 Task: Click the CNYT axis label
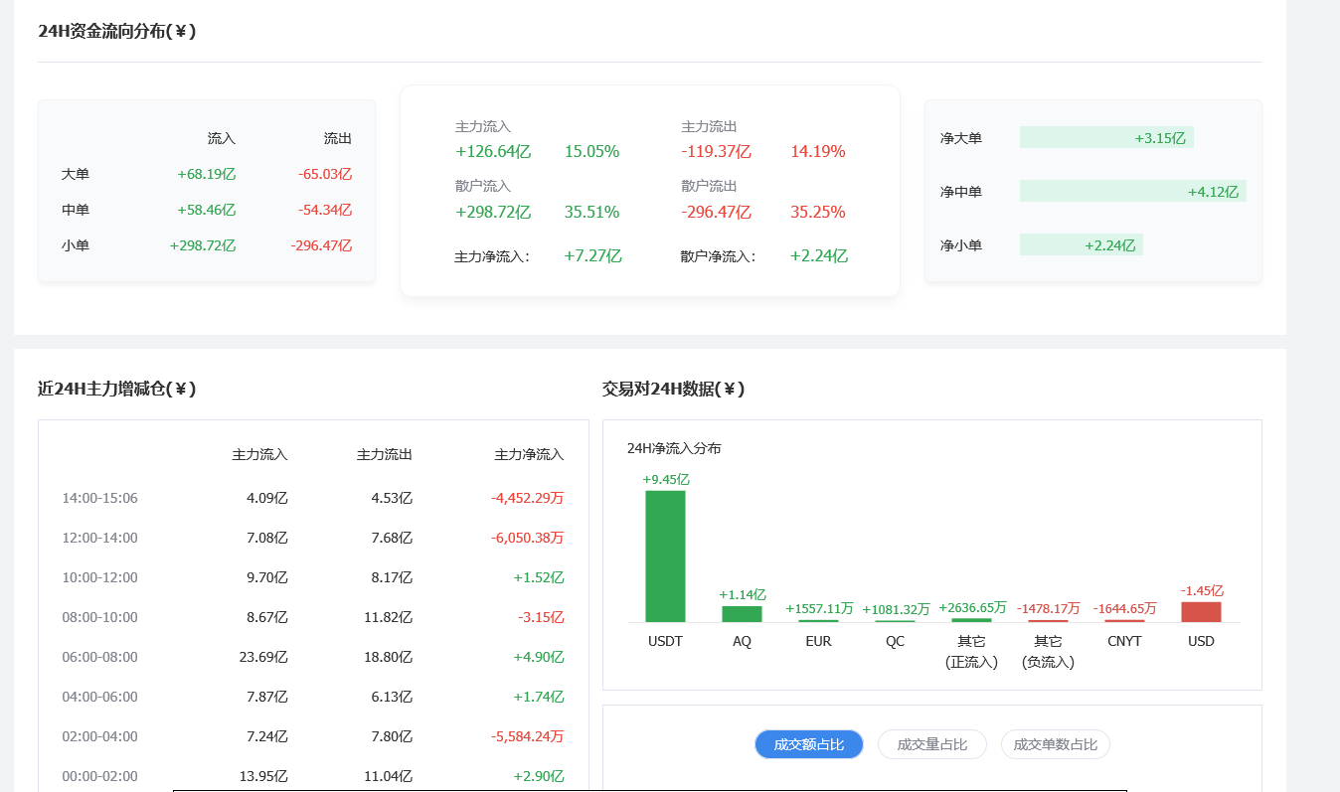1124,641
